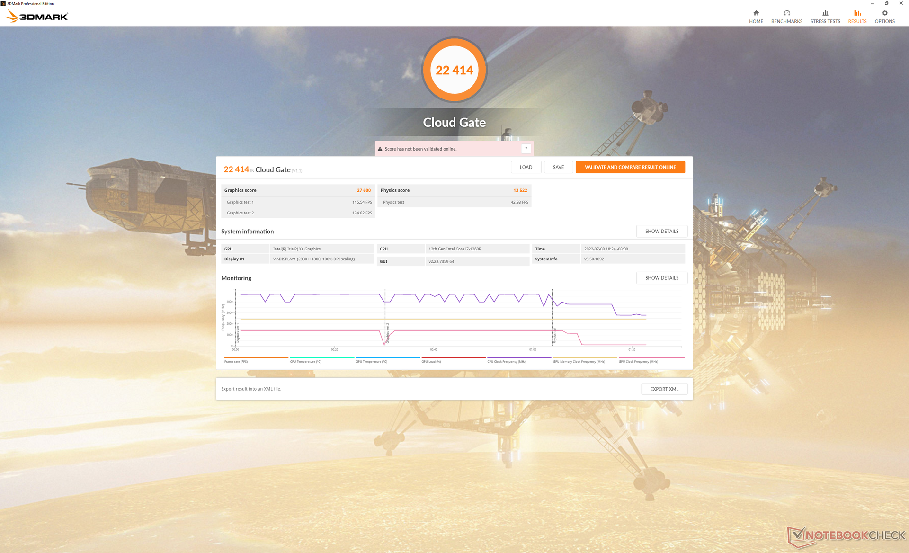Screen dimensions: 909x553
Task: Open the Benchmarks section
Action: pos(786,17)
